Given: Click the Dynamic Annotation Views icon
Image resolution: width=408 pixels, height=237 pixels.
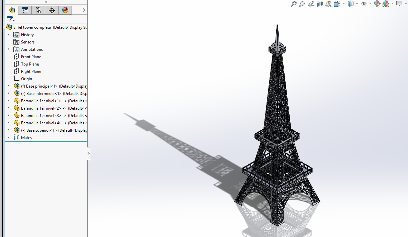Looking at the screenshot, I should [x=328, y=4].
